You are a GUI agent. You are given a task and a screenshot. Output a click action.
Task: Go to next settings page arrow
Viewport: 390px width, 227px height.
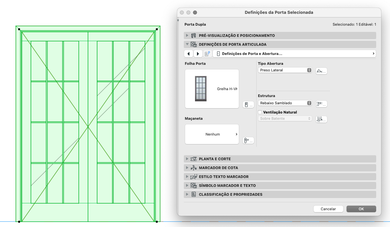(198, 54)
